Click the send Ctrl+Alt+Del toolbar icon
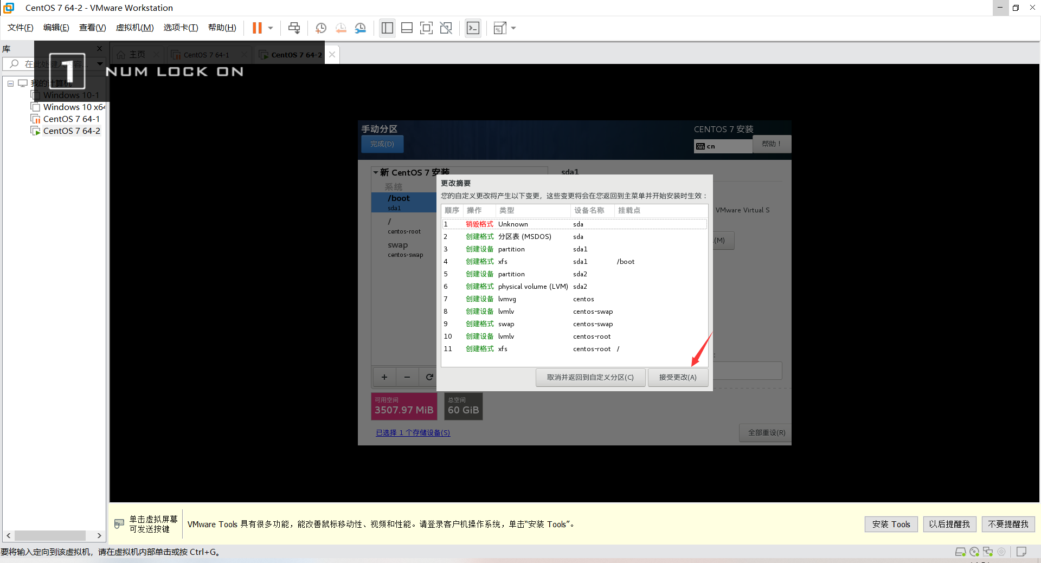Viewport: 1041px width, 563px height. 294,28
